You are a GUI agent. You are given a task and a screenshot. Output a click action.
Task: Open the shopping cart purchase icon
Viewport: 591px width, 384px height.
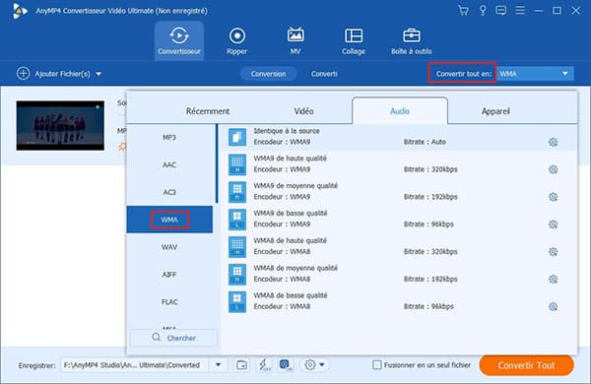(x=463, y=10)
